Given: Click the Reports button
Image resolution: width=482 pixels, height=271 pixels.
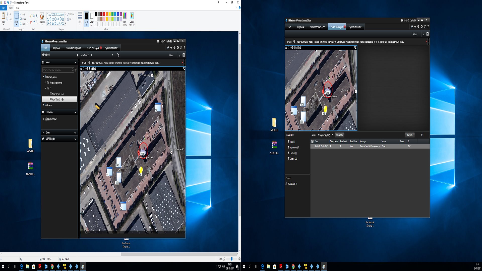Looking at the screenshot, I should [410, 135].
